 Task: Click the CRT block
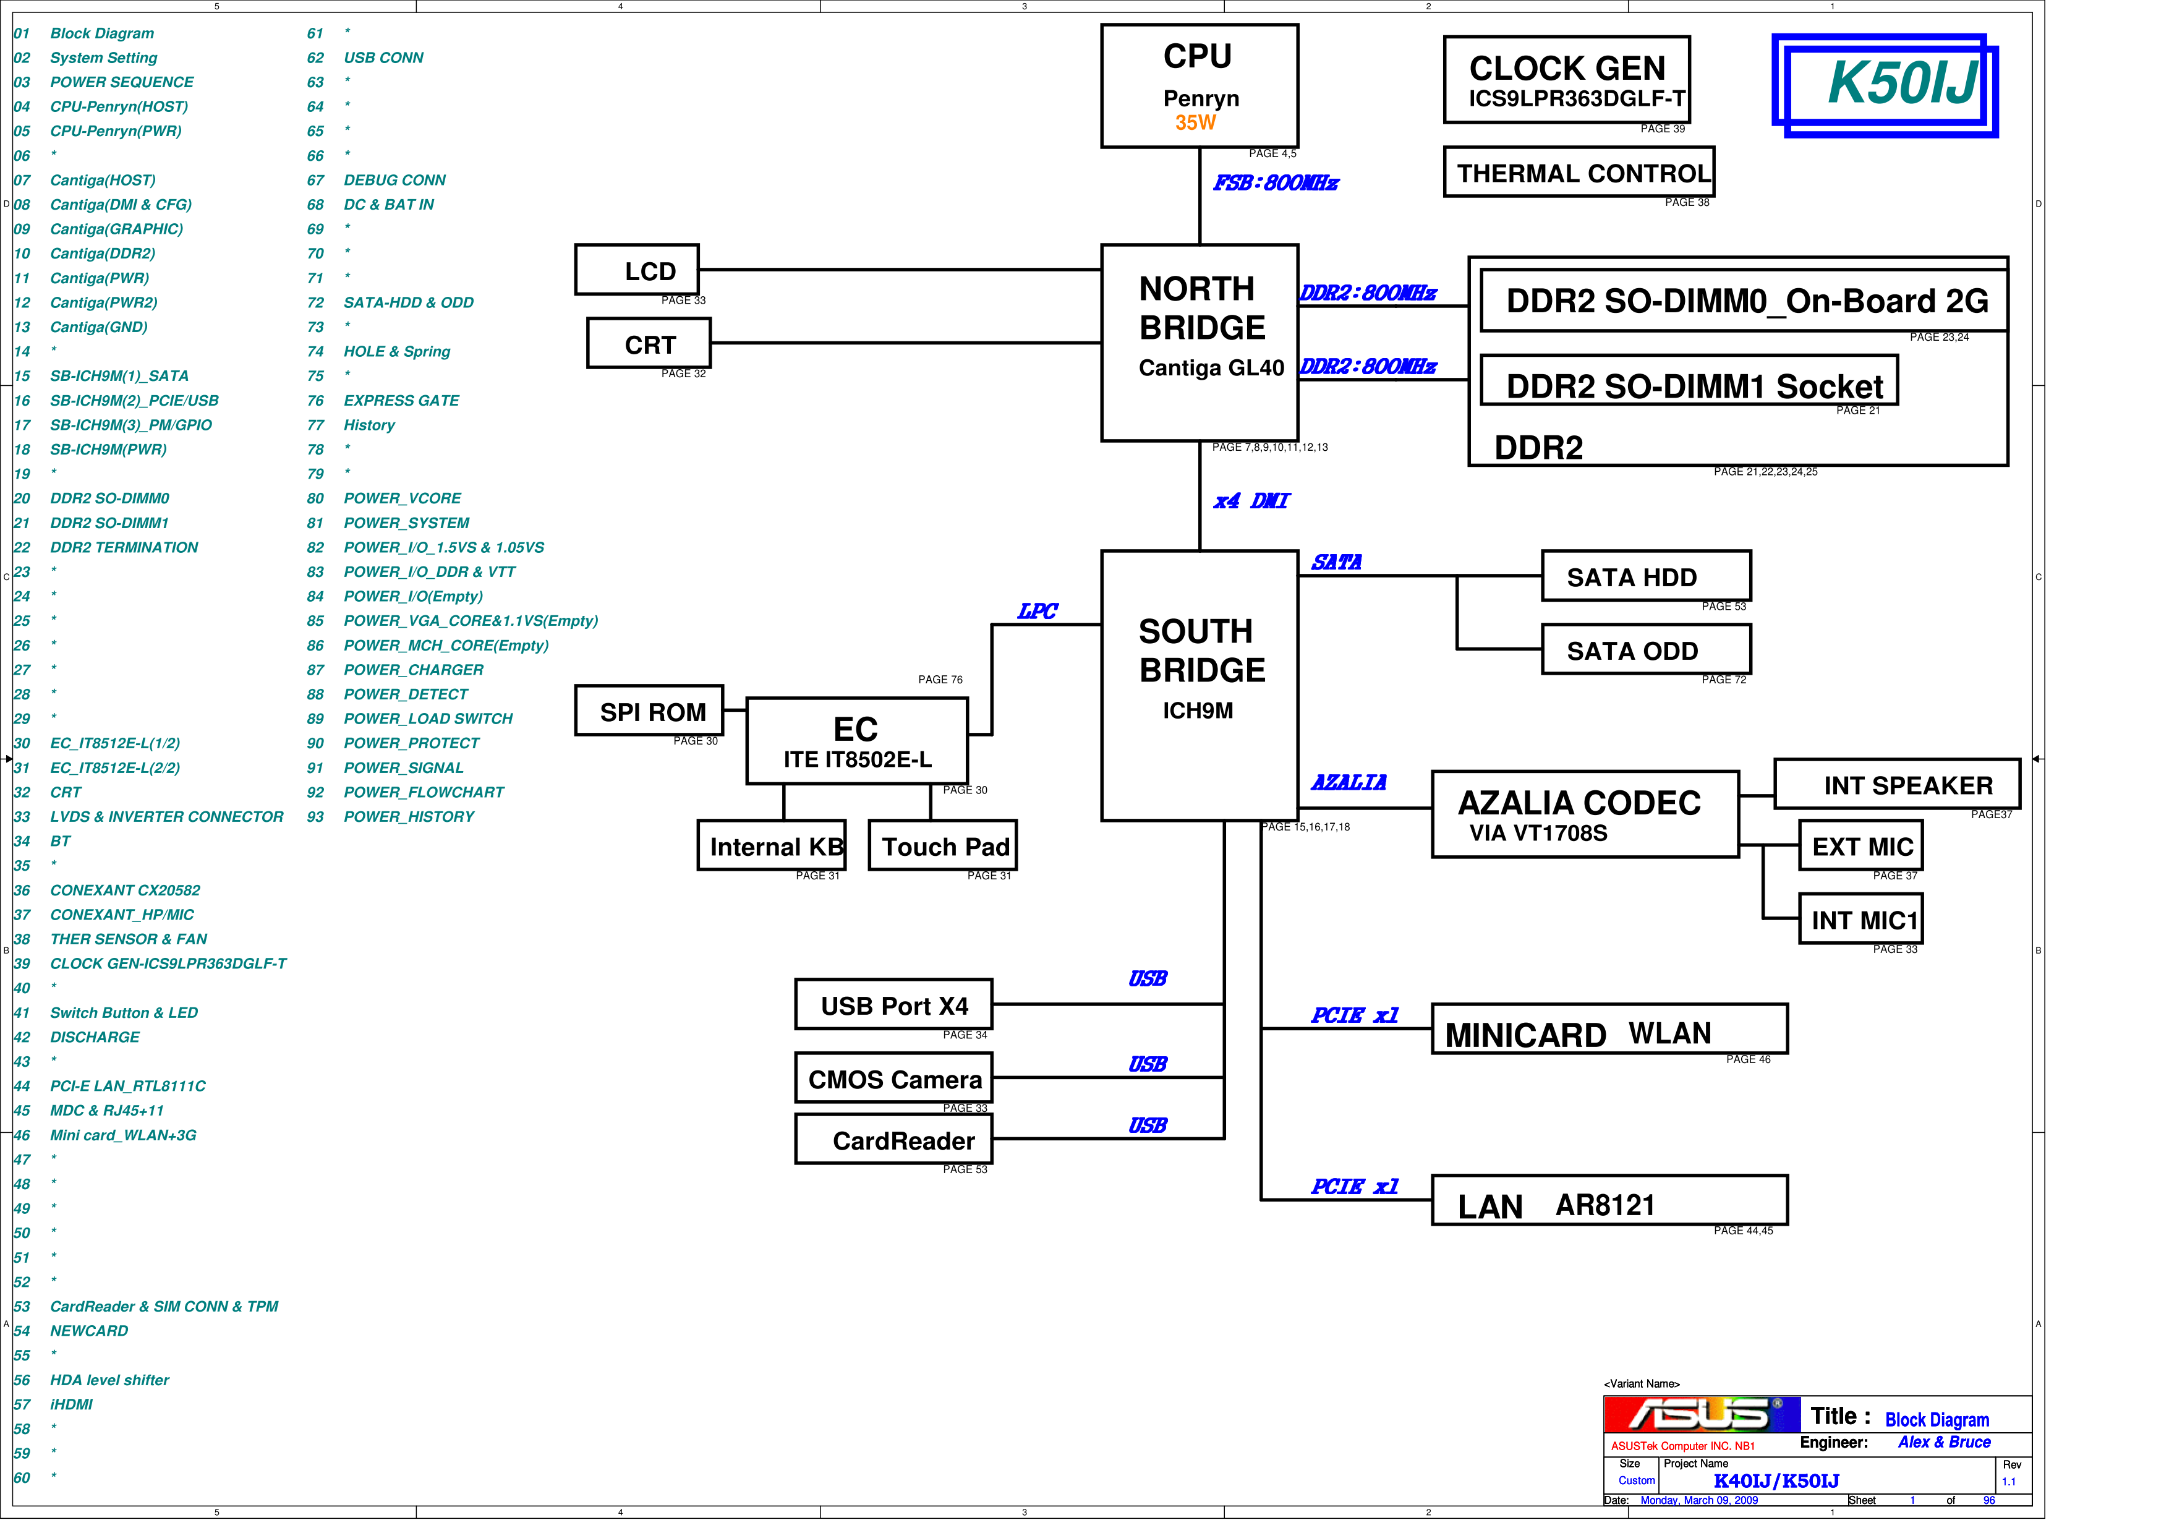(x=648, y=343)
